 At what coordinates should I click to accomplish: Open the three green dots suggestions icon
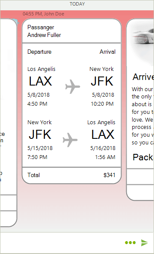tap(130, 242)
